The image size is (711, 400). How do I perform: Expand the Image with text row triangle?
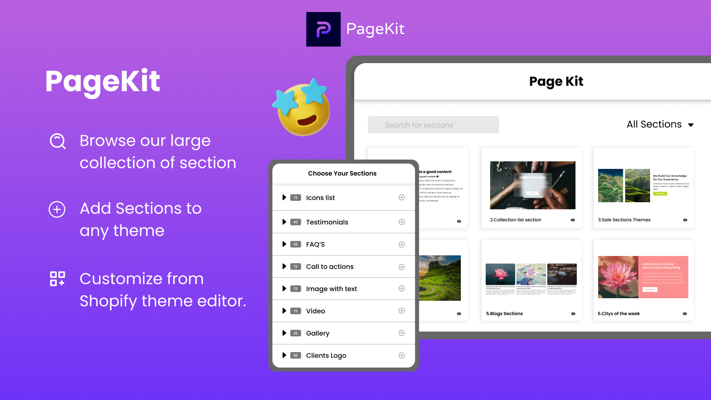tap(284, 288)
